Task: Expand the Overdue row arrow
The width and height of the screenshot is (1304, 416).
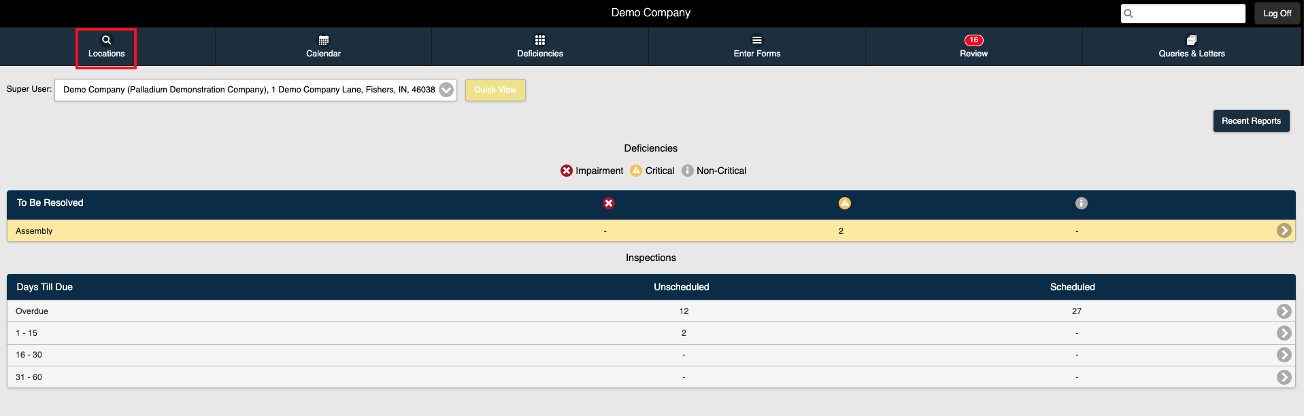Action: coord(1284,311)
